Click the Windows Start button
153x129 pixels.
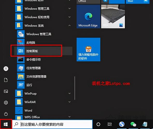[6, 124]
